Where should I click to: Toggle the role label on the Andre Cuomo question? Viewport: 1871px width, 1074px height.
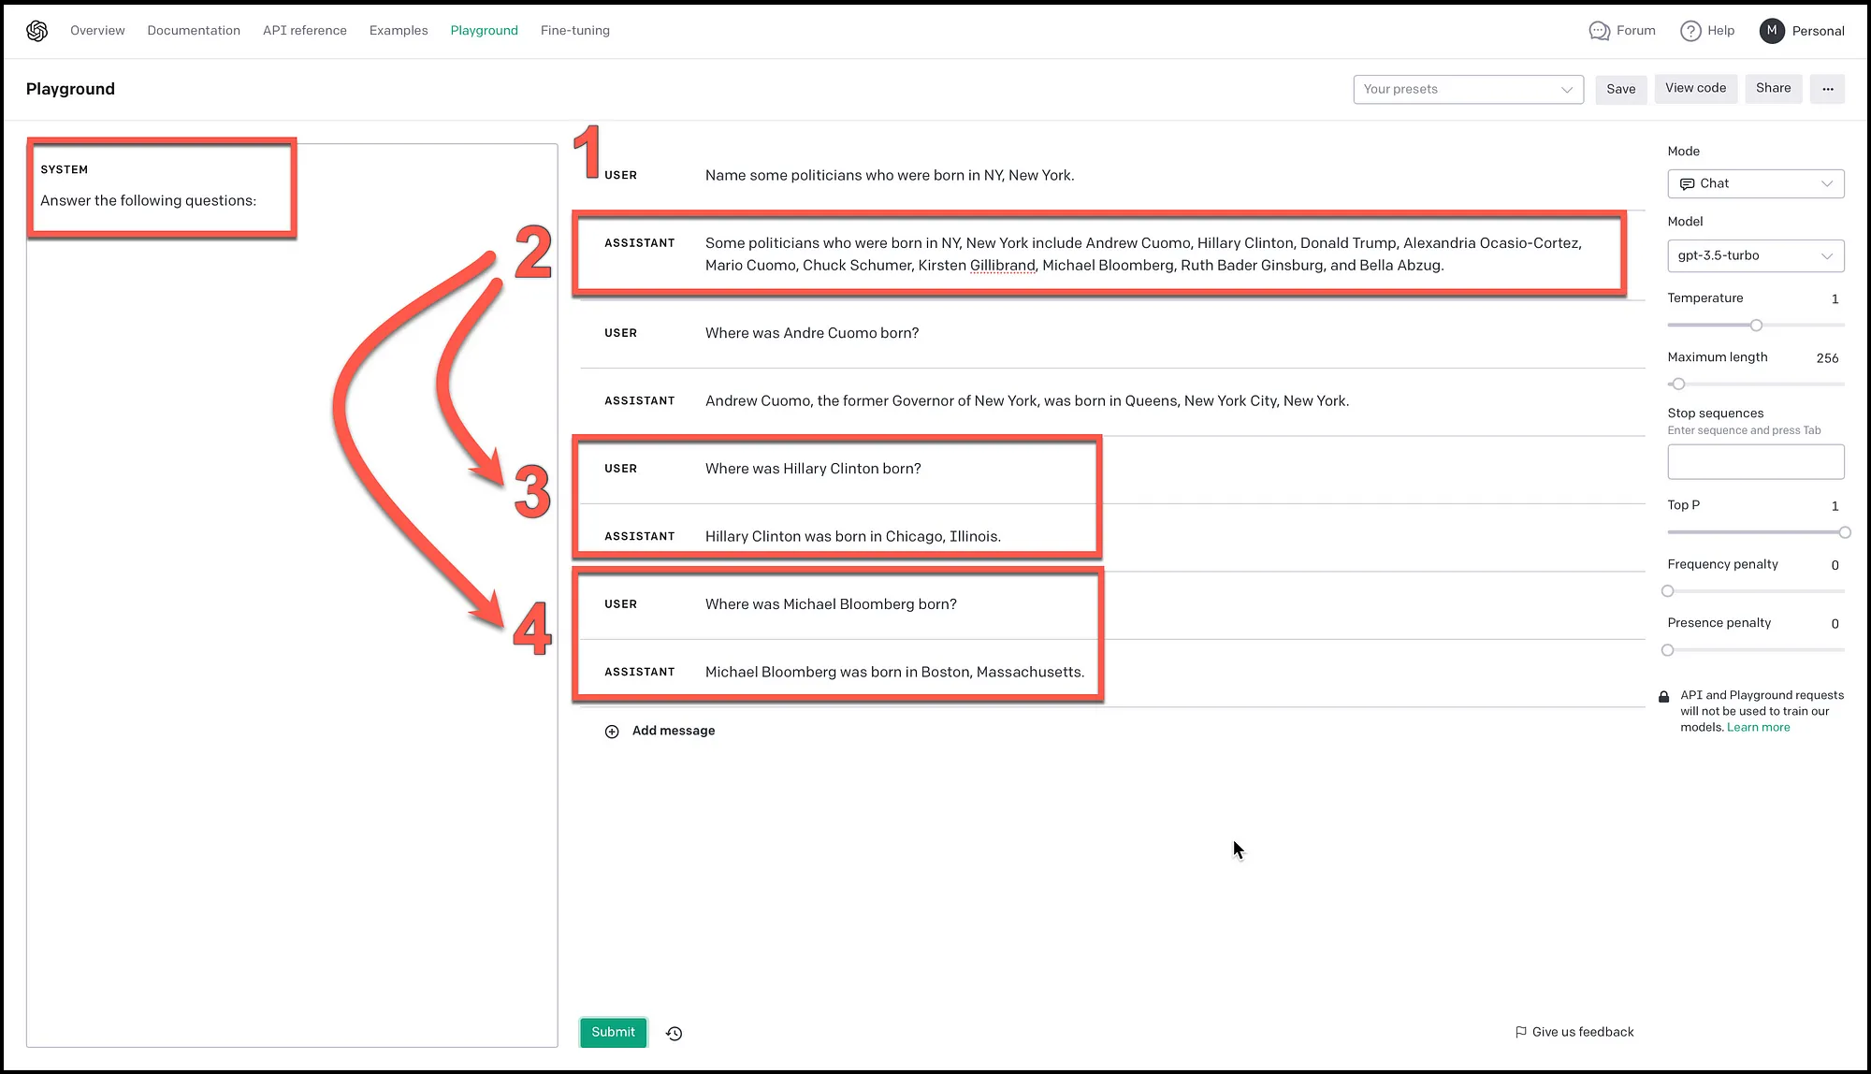[x=620, y=333]
